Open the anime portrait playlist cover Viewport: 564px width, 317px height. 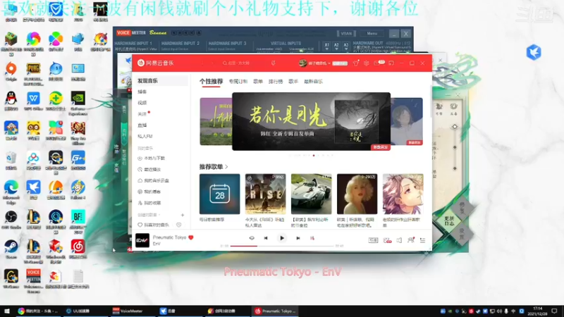[x=403, y=194]
